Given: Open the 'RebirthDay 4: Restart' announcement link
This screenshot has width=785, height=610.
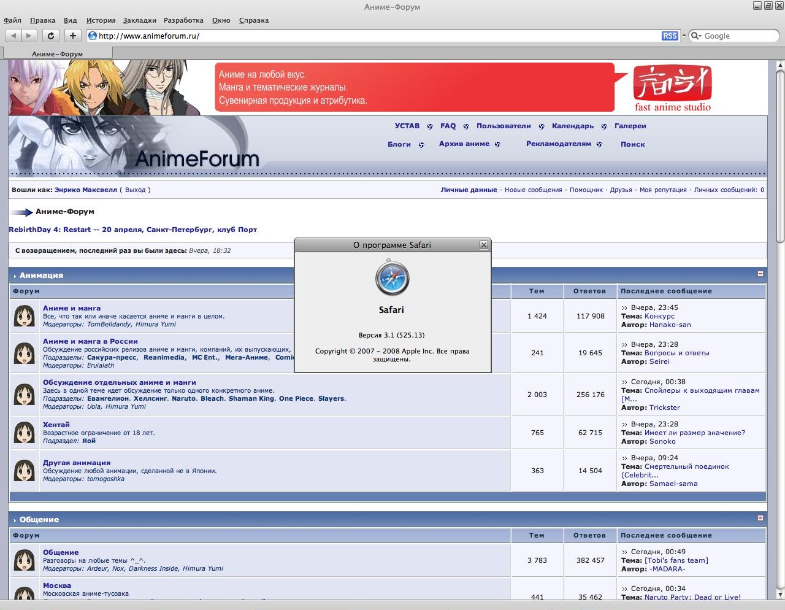Looking at the screenshot, I should click(133, 230).
